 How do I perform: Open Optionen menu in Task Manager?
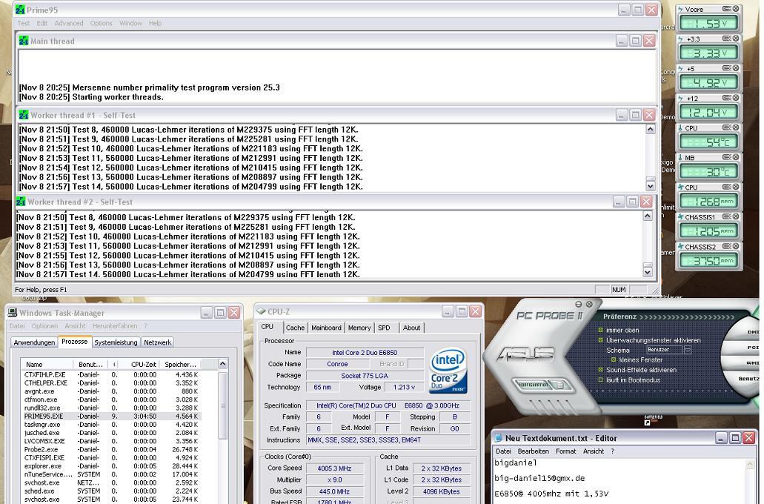[44, 325]
